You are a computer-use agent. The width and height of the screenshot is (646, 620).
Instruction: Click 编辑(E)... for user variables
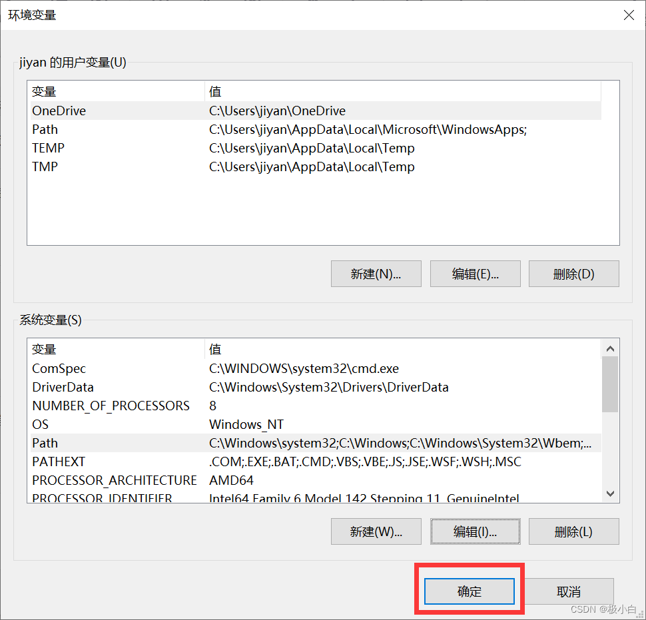tap(475, 274)
